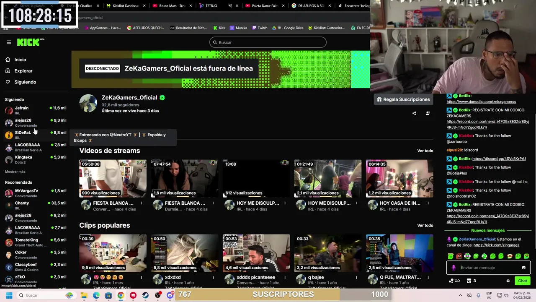This screenshot has height=302, width=536.
Task: Open Explorar in the sidebar
Action: tap(23, 71)
